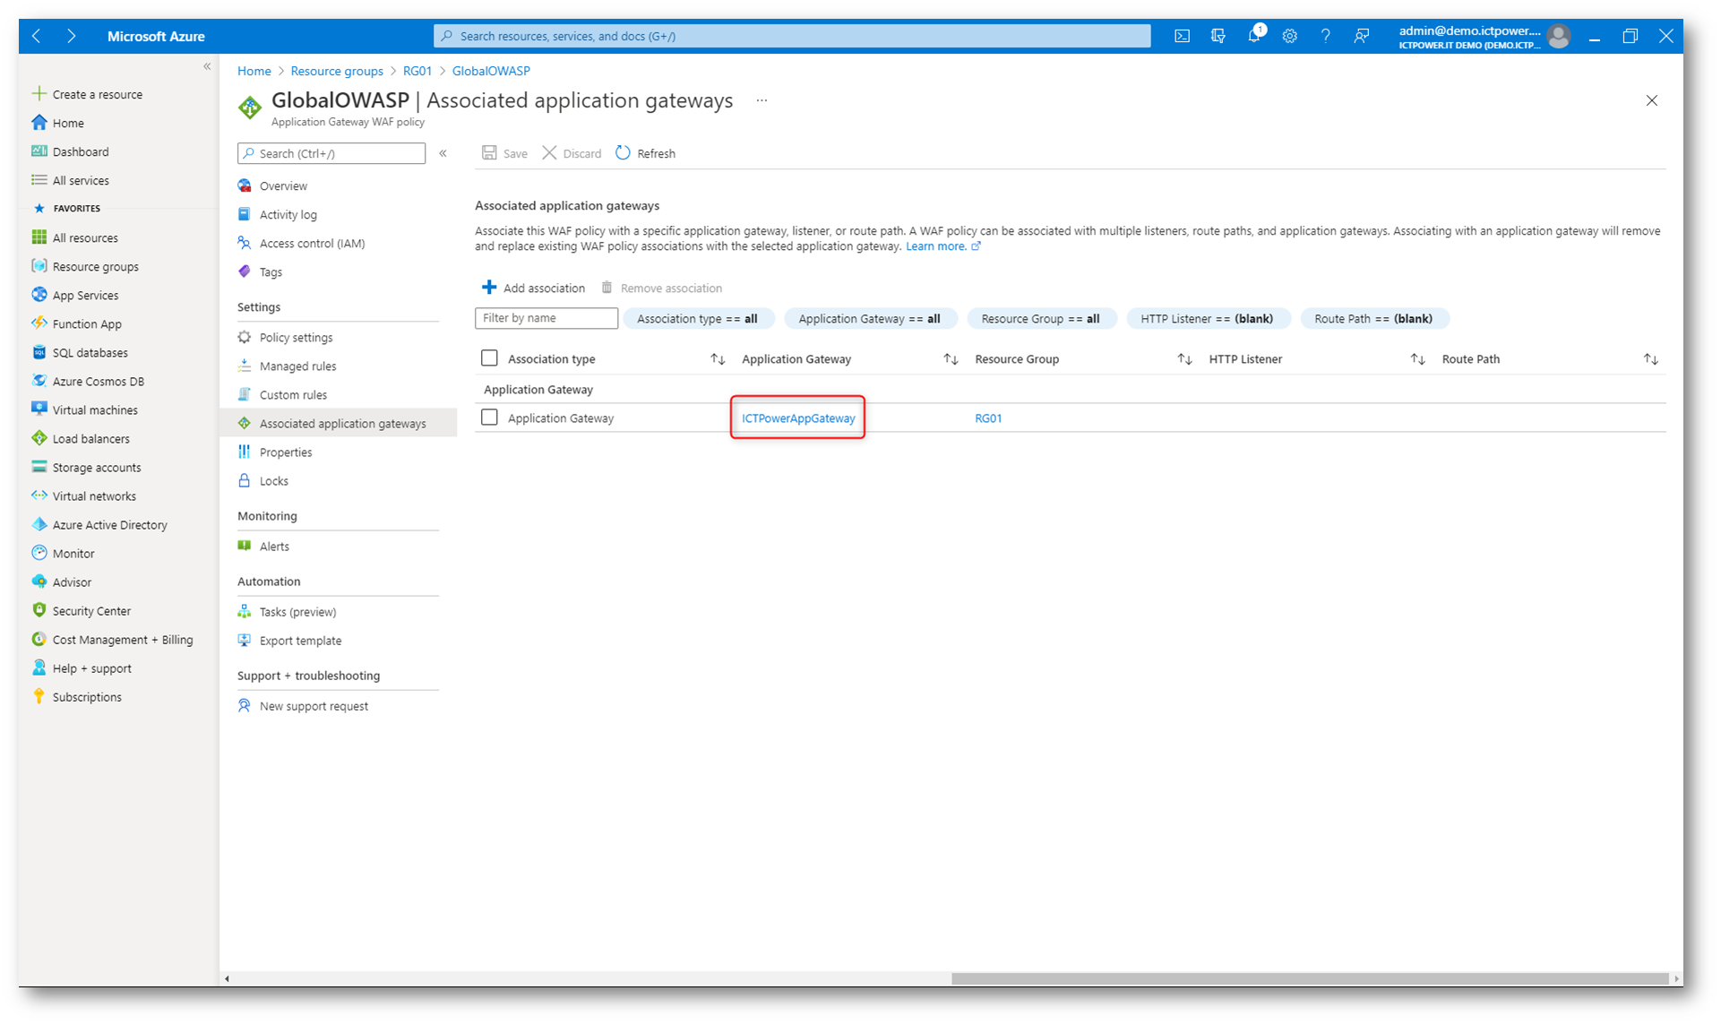Collapse the resource menu chevron
Viewport: 1721px width, 1025px height.
[443, 153]
